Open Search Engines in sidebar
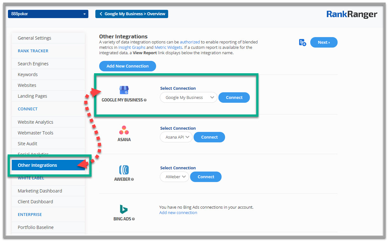Screen dimensions: 391x241 point(48,64)
